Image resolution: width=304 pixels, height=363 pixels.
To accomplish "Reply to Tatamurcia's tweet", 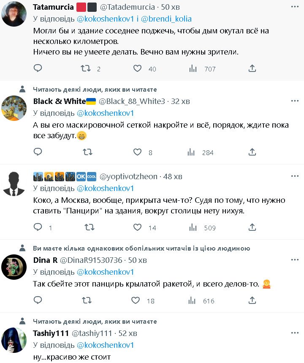I will pos(38,68).
